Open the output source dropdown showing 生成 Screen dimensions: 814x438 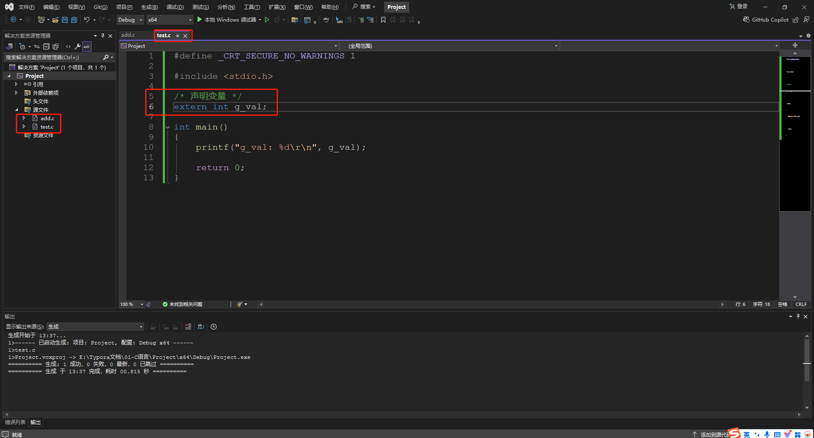coord(95,327)
